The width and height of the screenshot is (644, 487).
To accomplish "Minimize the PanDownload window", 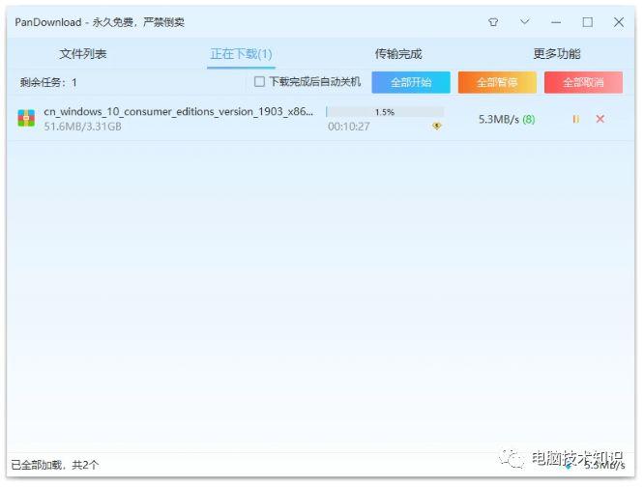I will coord(556,22).
